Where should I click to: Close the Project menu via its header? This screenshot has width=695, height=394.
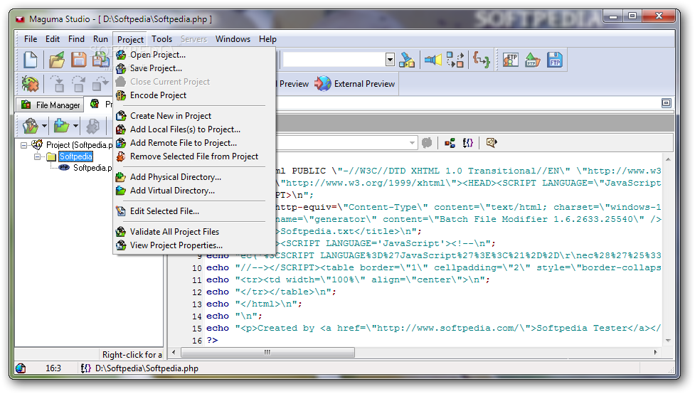coord(130,39)
